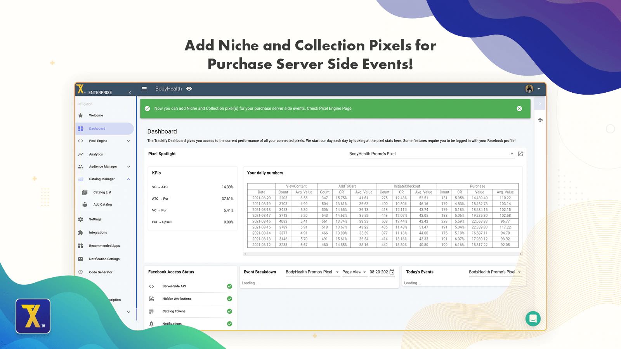Open Settings in the sidebar
Image resolution: width=621 pixels, height=349 pixels.
coord(95,219)
